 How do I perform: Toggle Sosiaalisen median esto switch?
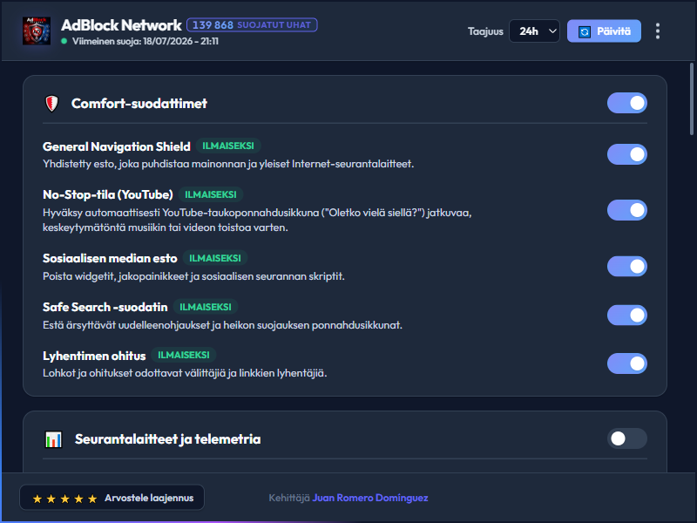pos(626,267)
